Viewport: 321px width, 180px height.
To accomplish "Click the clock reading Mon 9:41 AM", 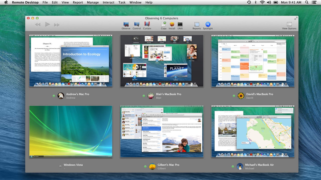I will [x=291, y=2].
